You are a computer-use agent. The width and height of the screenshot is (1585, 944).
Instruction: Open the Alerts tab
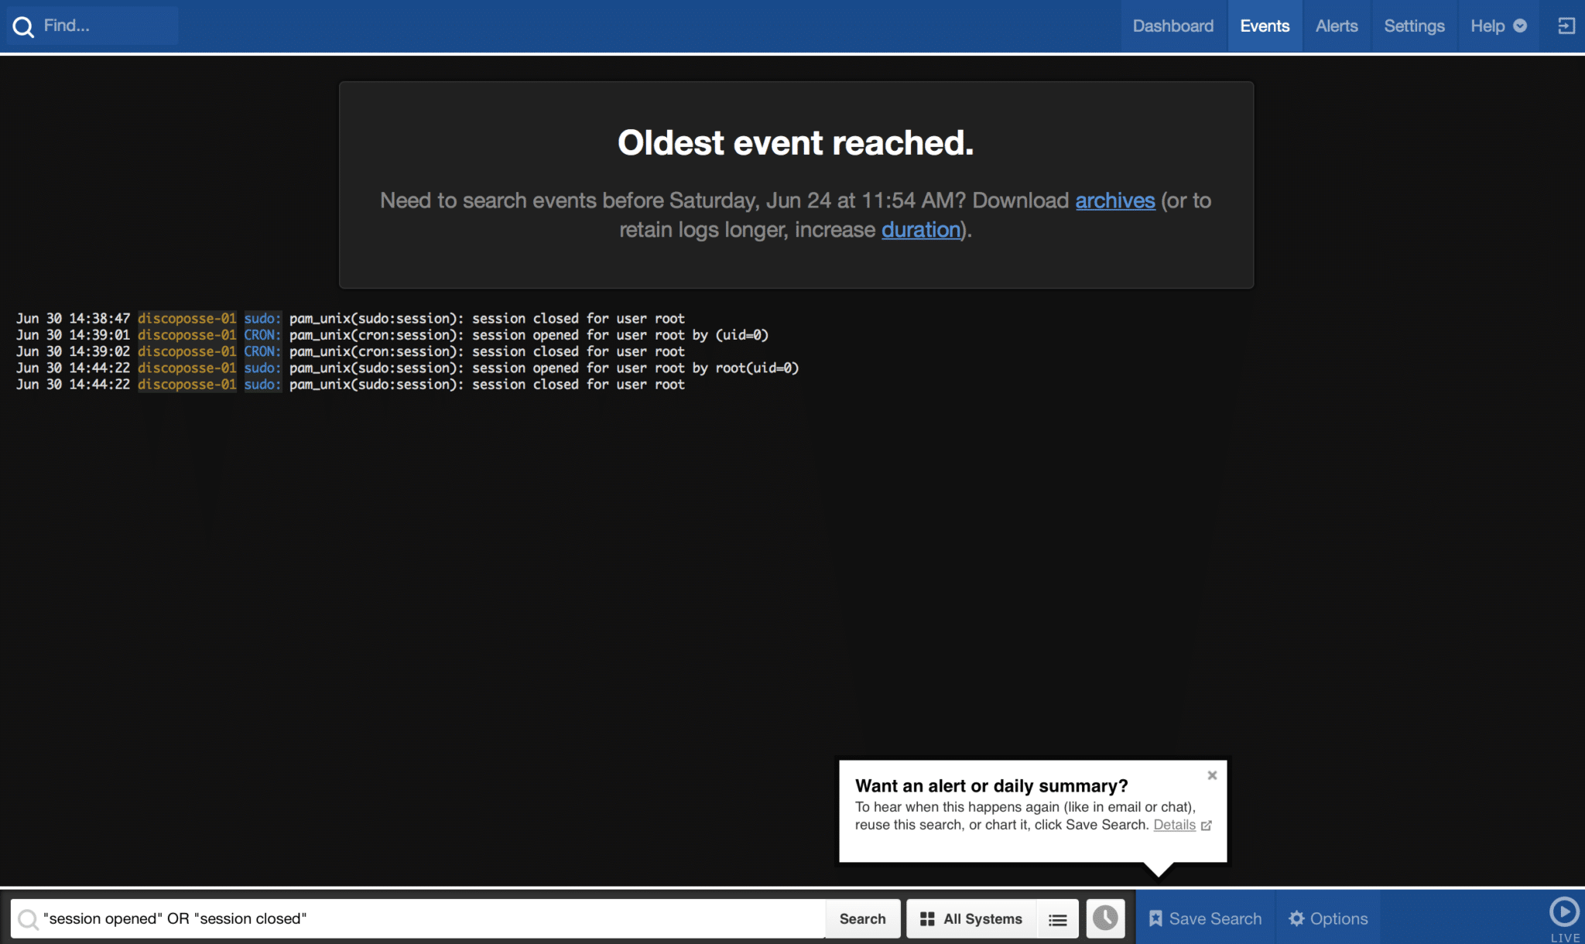1336,26
